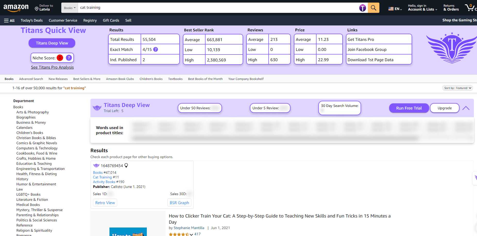Image resolution: width=477 pixels, height=236 pixels.
Task: Open Best Books of the Month tab
Action: tap(205, 79)
